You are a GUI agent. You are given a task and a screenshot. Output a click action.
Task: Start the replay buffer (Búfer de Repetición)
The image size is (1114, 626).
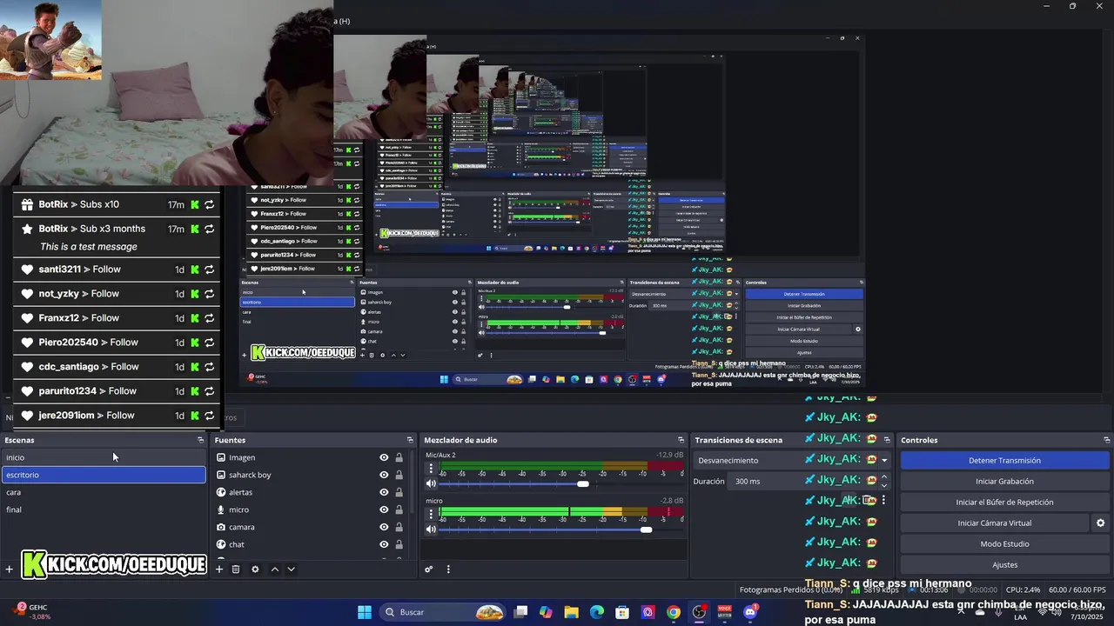coord(1004,502)
